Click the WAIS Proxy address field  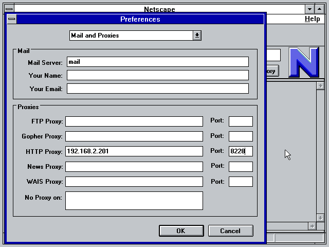(x=134, y=182)
